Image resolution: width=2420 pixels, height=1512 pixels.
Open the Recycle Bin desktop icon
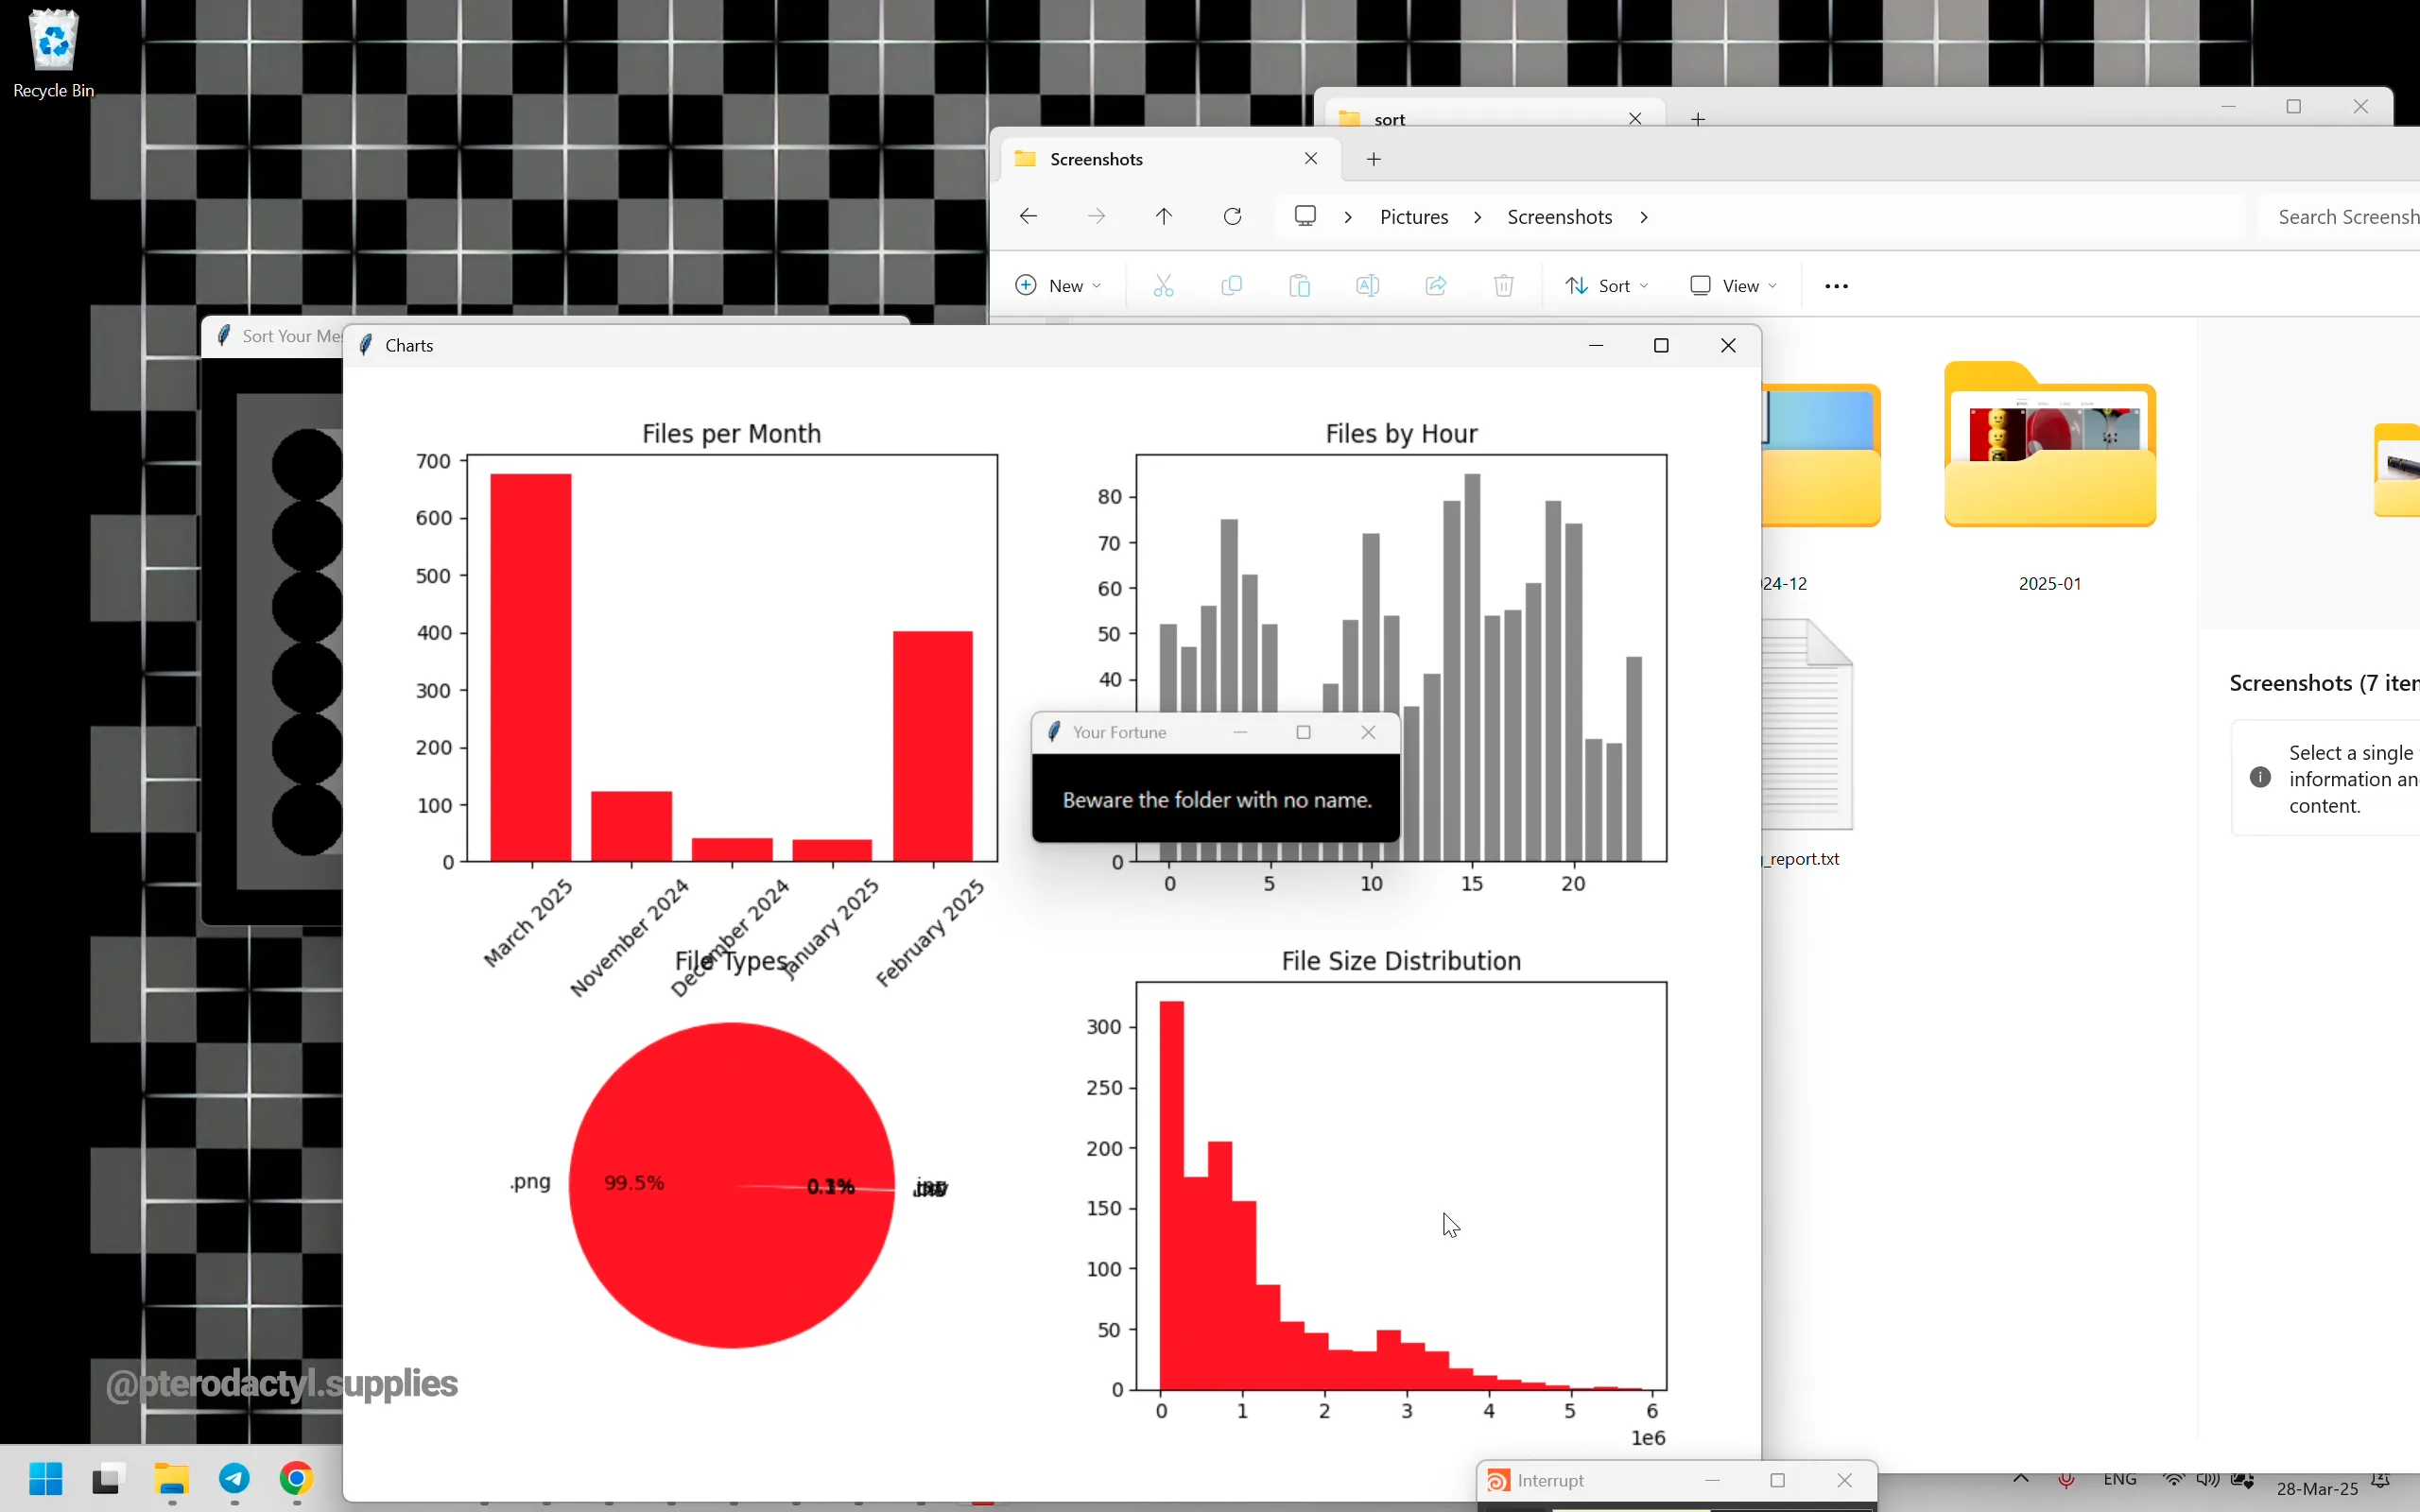[53, 54]
